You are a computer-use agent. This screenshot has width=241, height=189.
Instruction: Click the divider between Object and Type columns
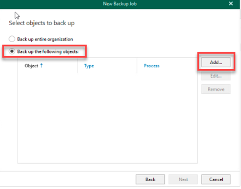point(77,66)
